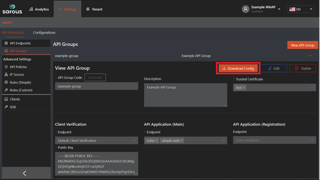Remove the test certificate tag
320x180 pixels.
244,88
